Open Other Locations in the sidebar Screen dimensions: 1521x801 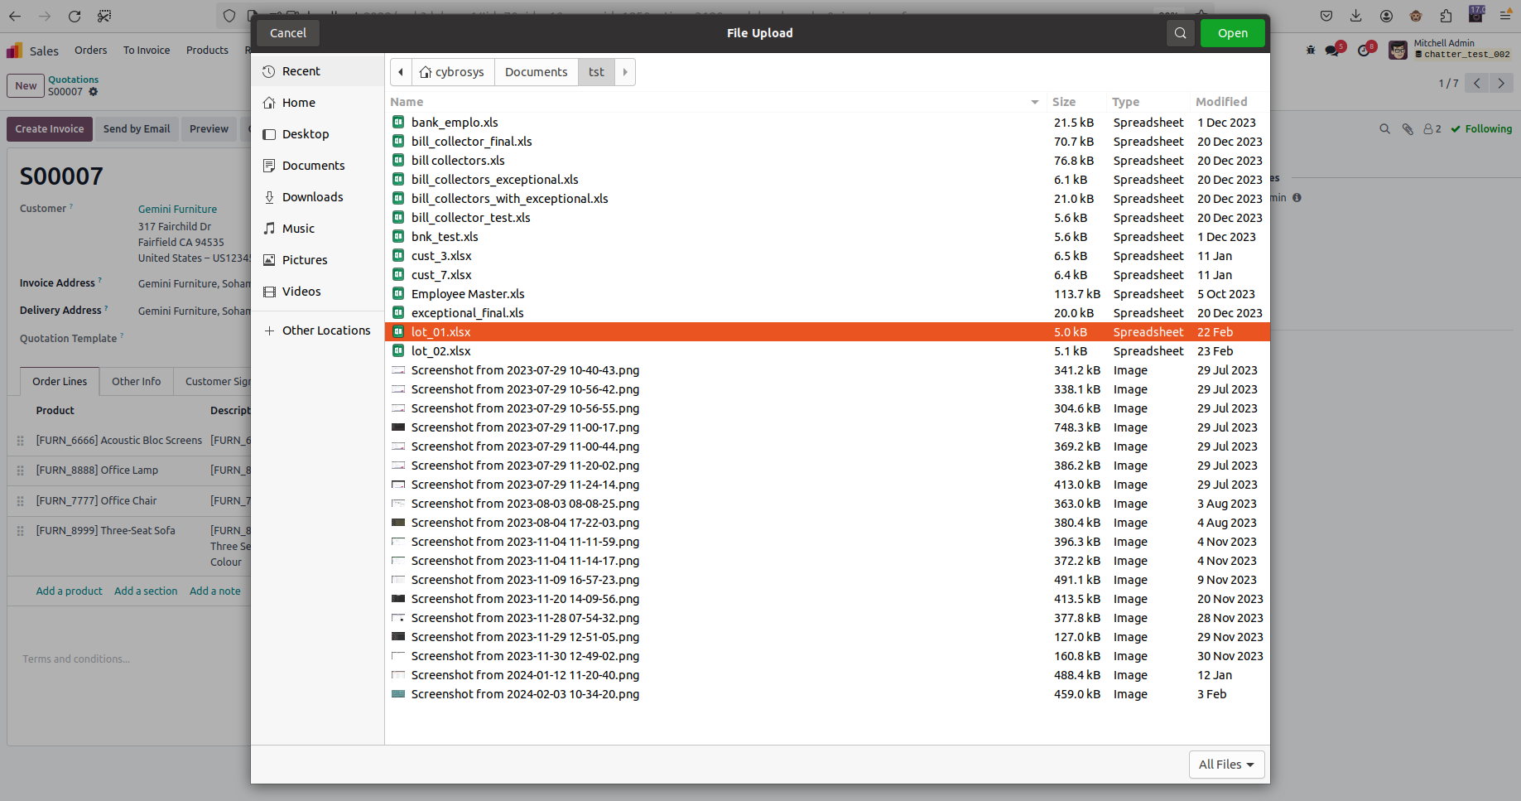click(318, 331)
